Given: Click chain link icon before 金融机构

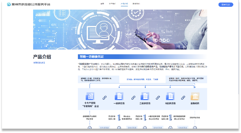Looking at the screenshot, I should (182, 97).
